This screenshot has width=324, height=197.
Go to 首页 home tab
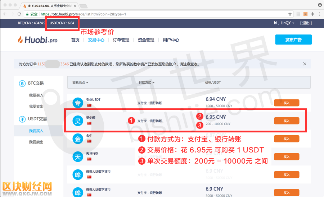(x=75, y=40)
